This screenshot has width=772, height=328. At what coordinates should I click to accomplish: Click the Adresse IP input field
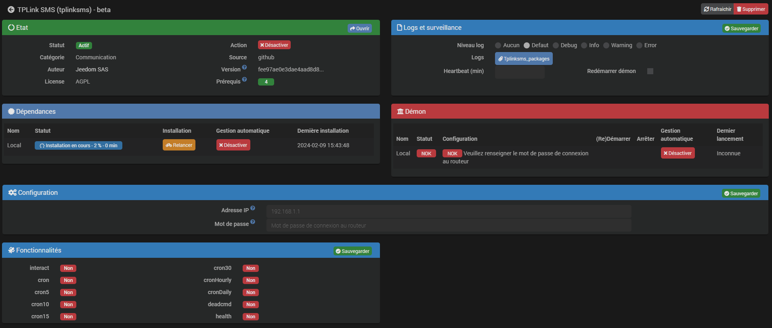(449, 211)
